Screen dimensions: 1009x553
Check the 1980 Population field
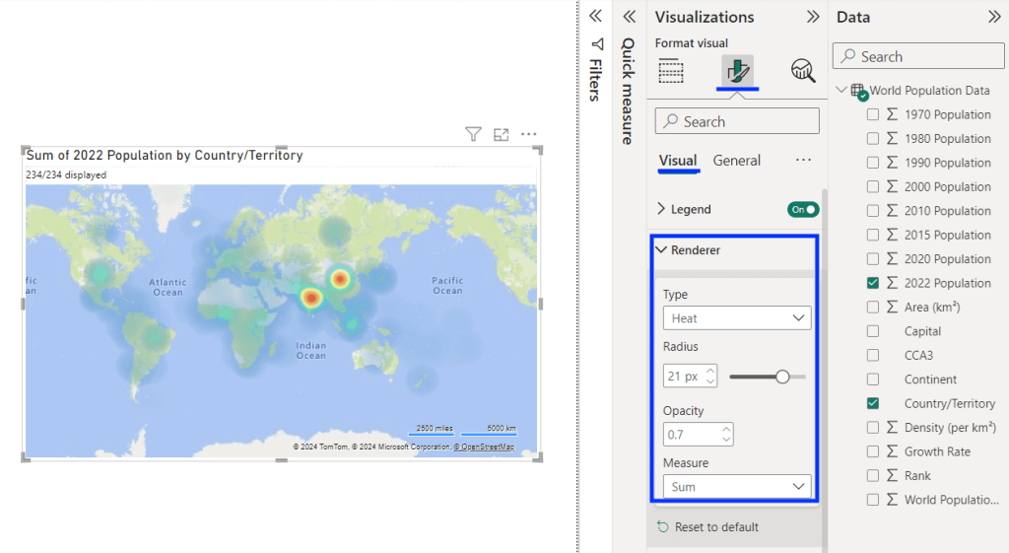coord(873,138)
